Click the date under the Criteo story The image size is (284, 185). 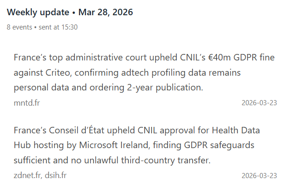(259, 102)
